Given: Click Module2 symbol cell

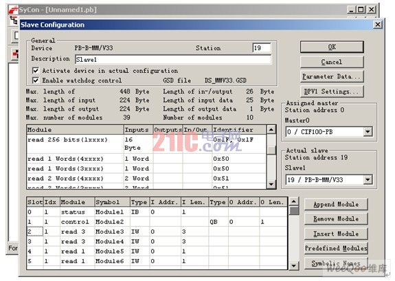Looking at the screenshot, I should (x=112, y=222).
